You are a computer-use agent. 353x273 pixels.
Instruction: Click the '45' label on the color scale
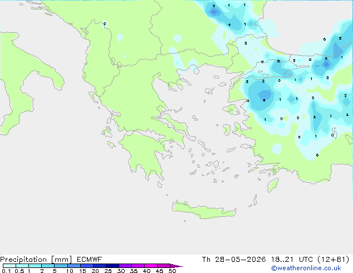159,271
